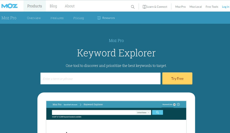230x133 pixels.
Task: Go to the Blog page
Action: [x=53, y=6]
